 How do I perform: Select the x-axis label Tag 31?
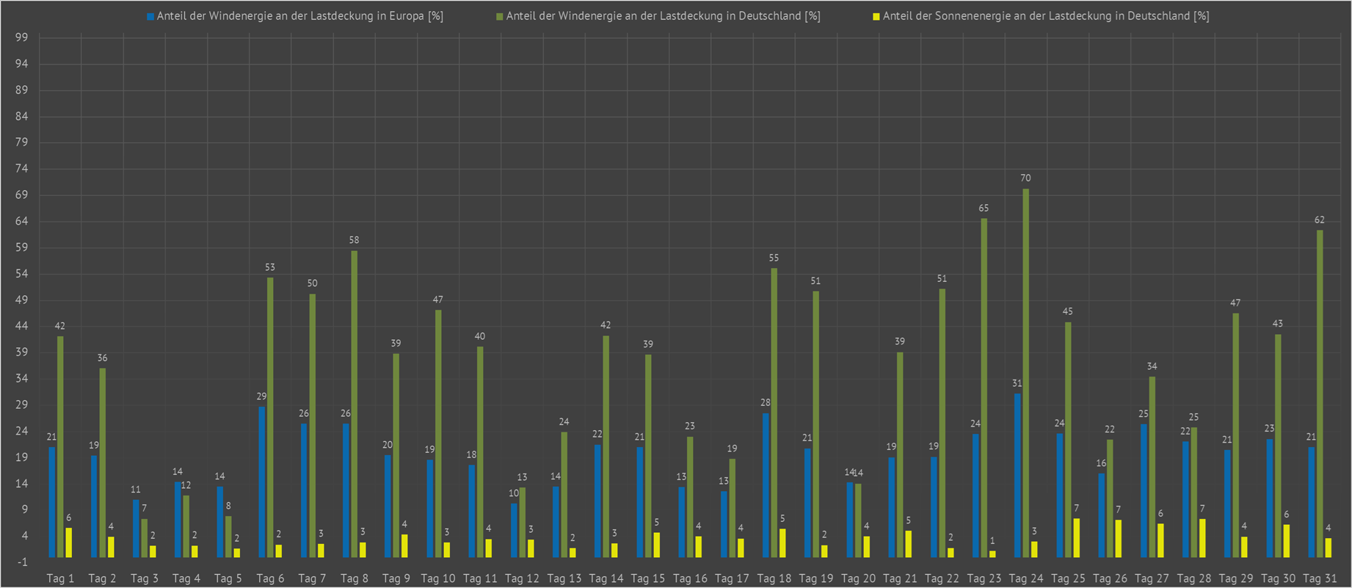click(1320, 578)
